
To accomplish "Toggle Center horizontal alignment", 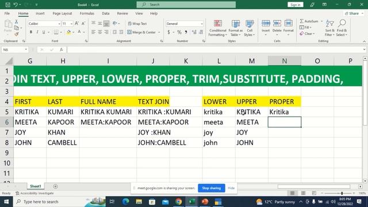I will [x=100, y=32].
